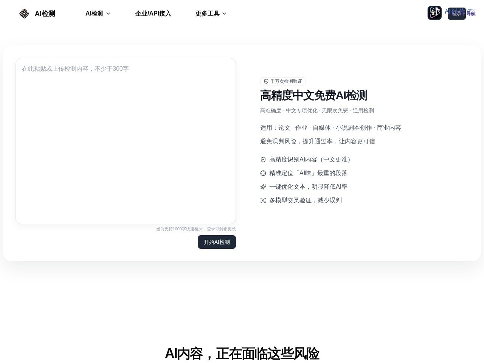Image resolution: width=484 pixels, height=363 pixels.
Task: Click the text 一键优化文本，明显降低AI率
Action: click(x=308, y=187)
